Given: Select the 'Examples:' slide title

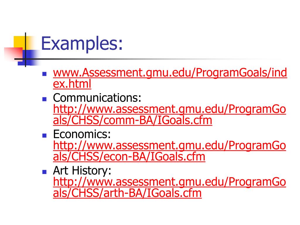Looking at the screenshot, I should (82, 44).
